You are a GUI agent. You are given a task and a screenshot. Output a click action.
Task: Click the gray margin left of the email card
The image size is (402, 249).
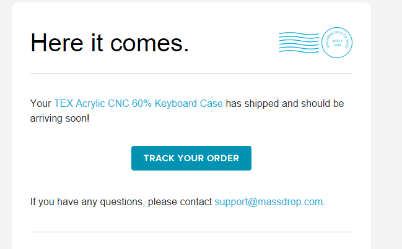tap(6, 125)
